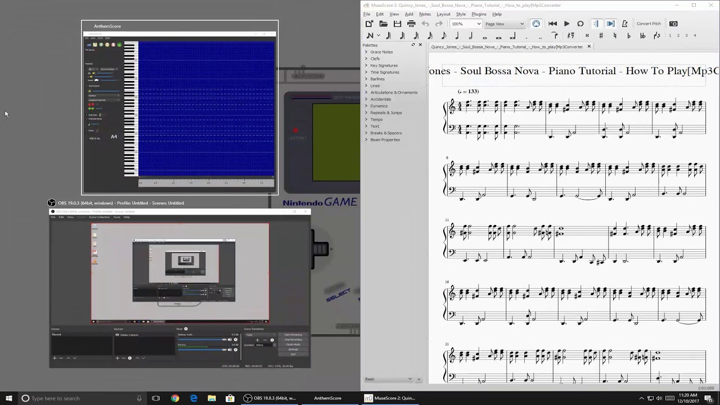Toggle Concert Pitch
Image resolution: width=720 pixels, height=405 pixels.
pyautogui.click(x=649, y=24)
